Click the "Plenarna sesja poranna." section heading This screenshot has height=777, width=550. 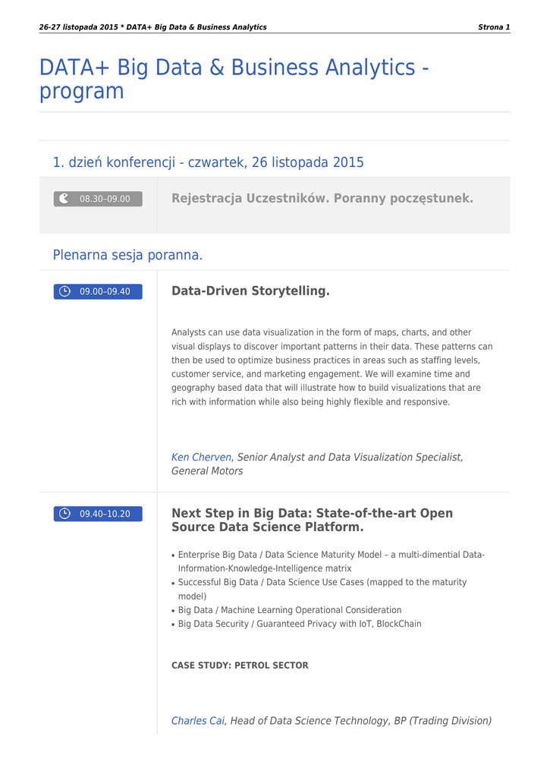coord(127,255)
